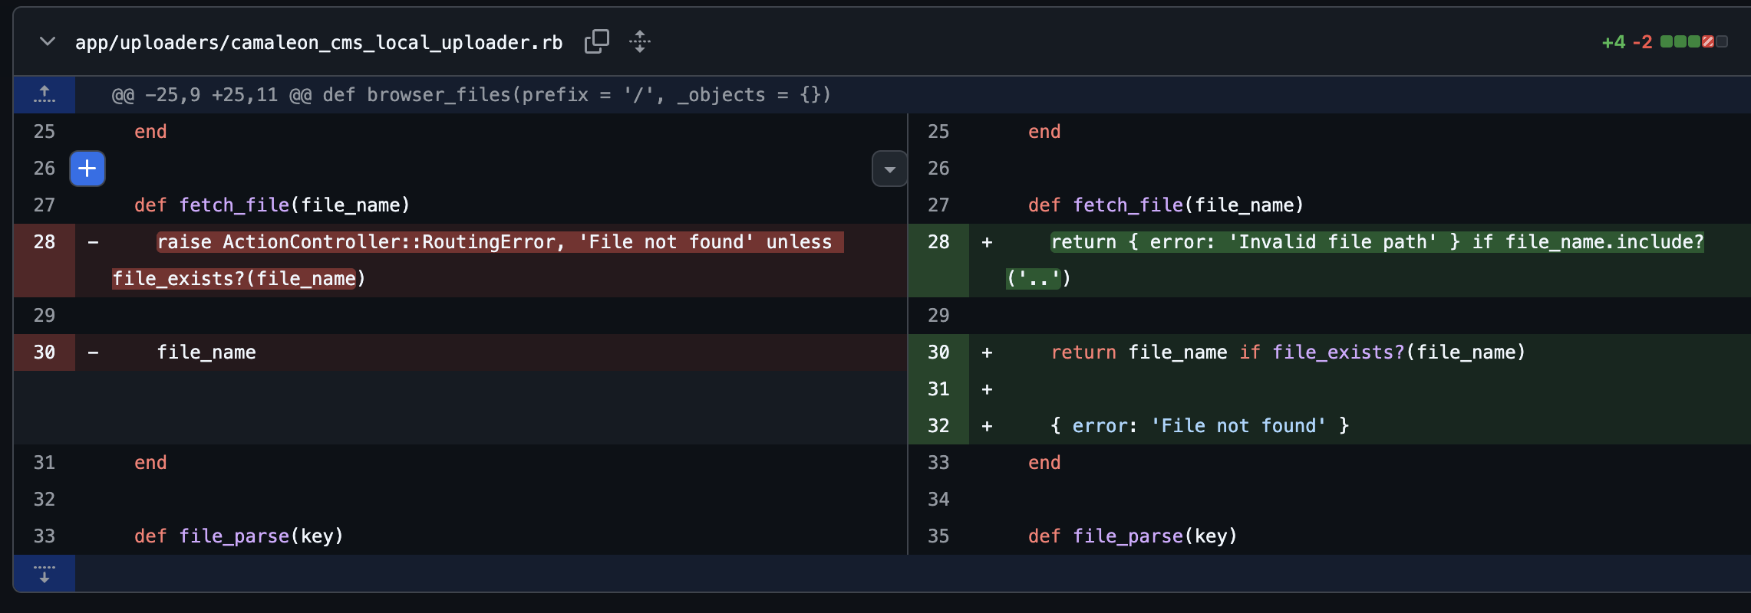The height and width of the screenshot is (613, 1751).
Task: Click 'def fetch_file(file_name)' on the right side
Action: (x=1166, y=205)
